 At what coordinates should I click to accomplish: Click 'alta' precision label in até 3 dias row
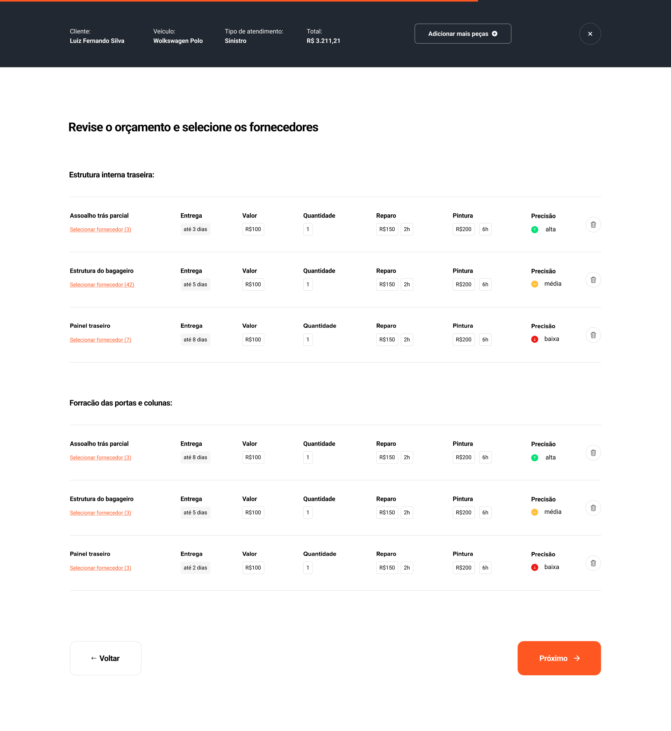(x=550, y=229)
